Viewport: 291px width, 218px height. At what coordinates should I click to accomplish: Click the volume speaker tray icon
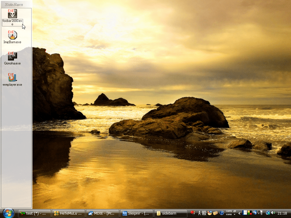click(273, 213)
